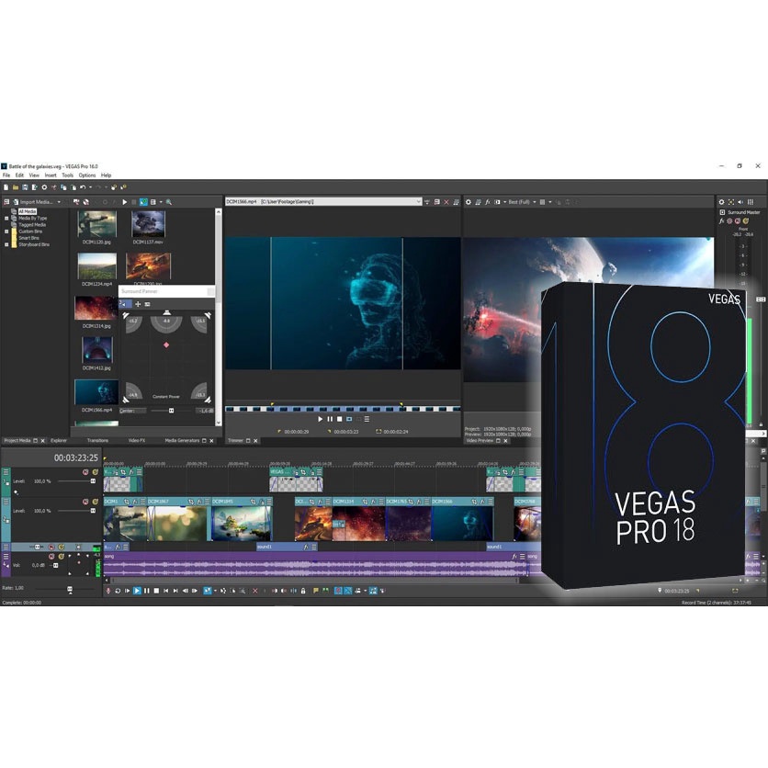This screenshot has width=768, height=768.
Task: Solo the video track with Level 100.0%
Action: pos(95,471)
